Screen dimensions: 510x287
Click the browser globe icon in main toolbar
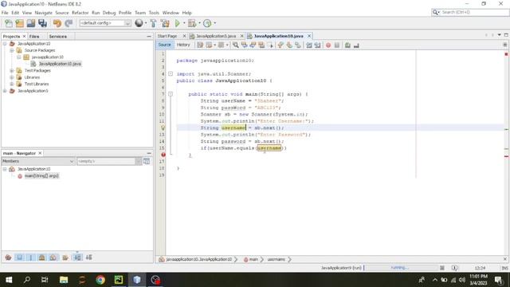tap(139, 23)
